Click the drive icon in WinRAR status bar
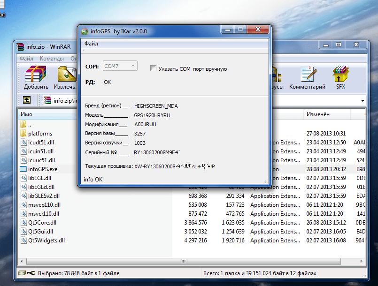The image size is (378, 286). point(22,273)
